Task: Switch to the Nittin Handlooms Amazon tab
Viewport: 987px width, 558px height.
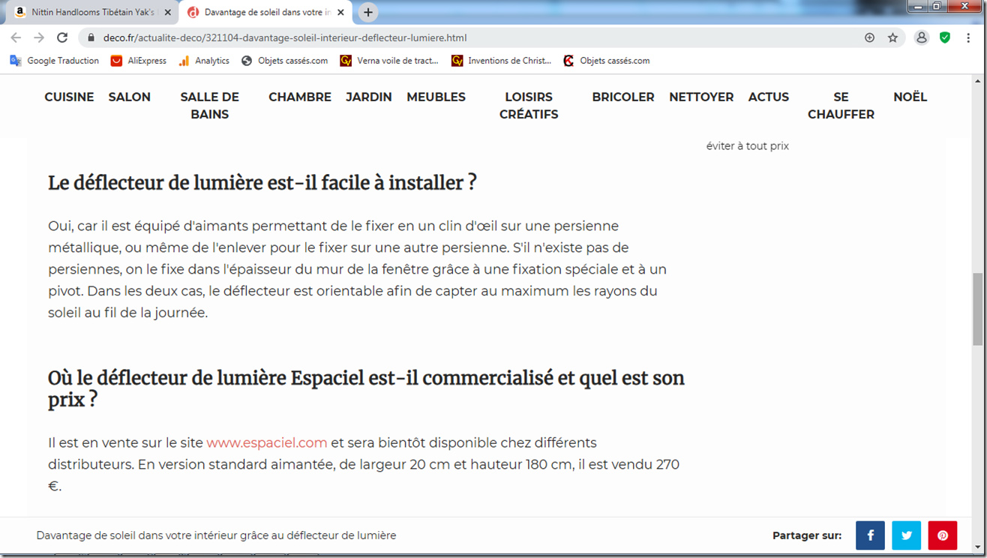Action: tap(92, 13)
